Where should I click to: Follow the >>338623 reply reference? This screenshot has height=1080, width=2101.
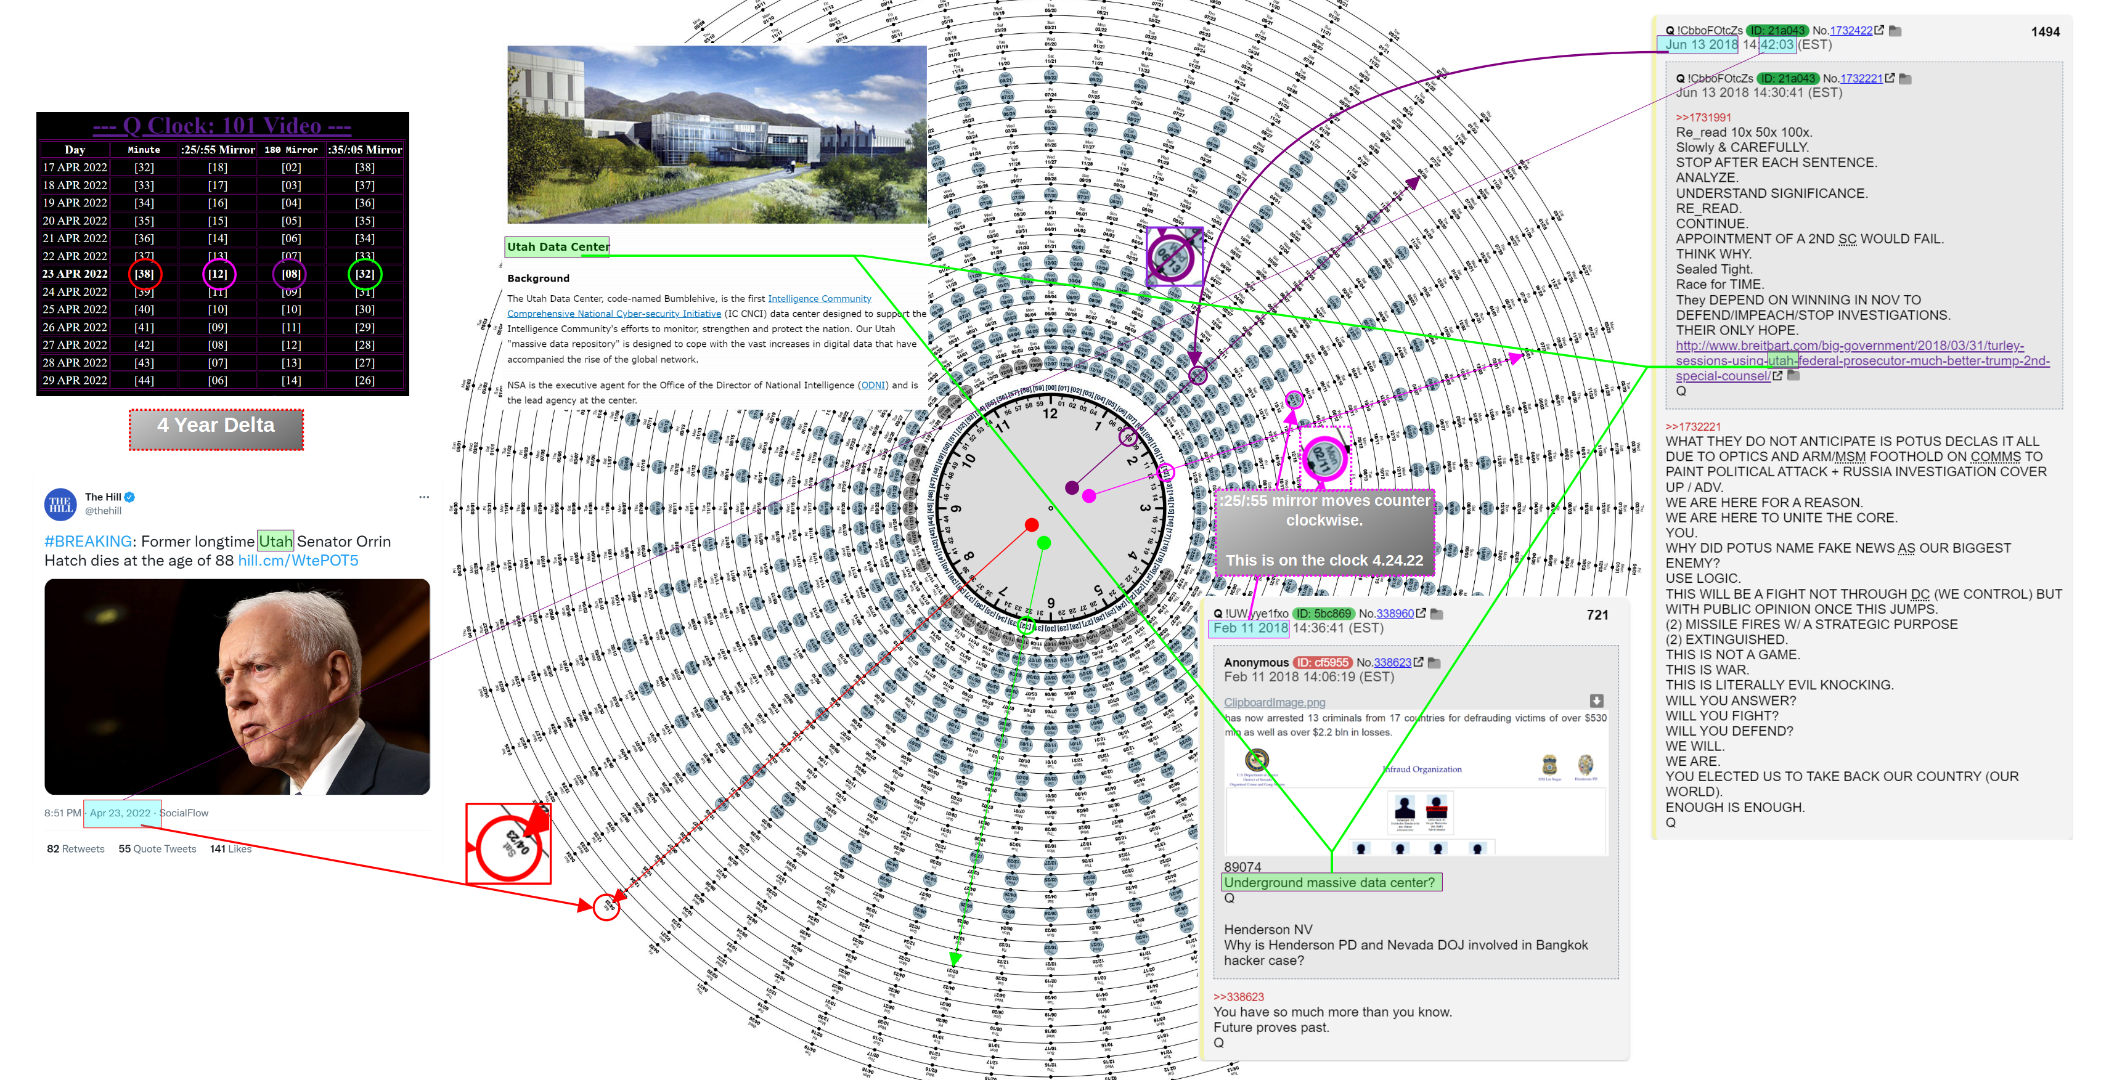(x=1239, y=997)
